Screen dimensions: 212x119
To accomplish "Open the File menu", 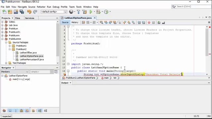I will coord(2,7).
